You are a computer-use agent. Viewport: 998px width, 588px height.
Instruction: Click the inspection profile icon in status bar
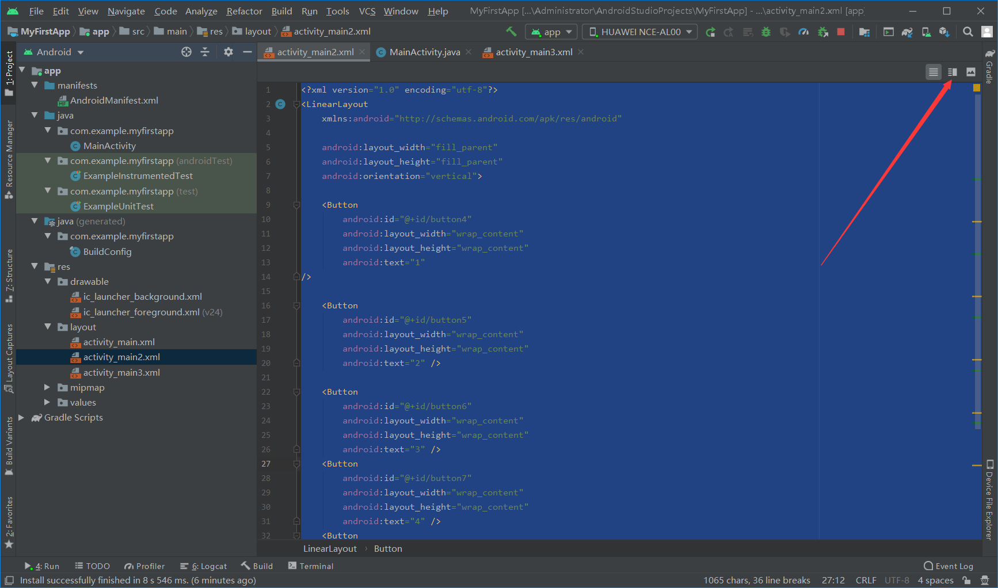coord(985,580)
